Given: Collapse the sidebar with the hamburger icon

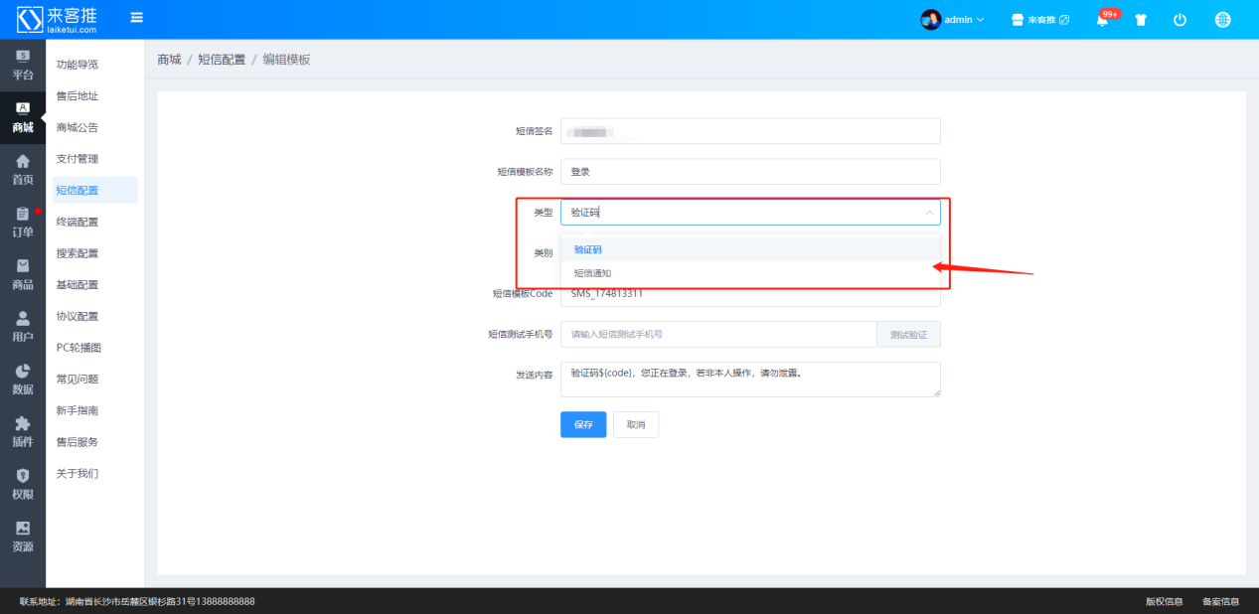Looking at the screenshot, I should click(x=136, y=18).
